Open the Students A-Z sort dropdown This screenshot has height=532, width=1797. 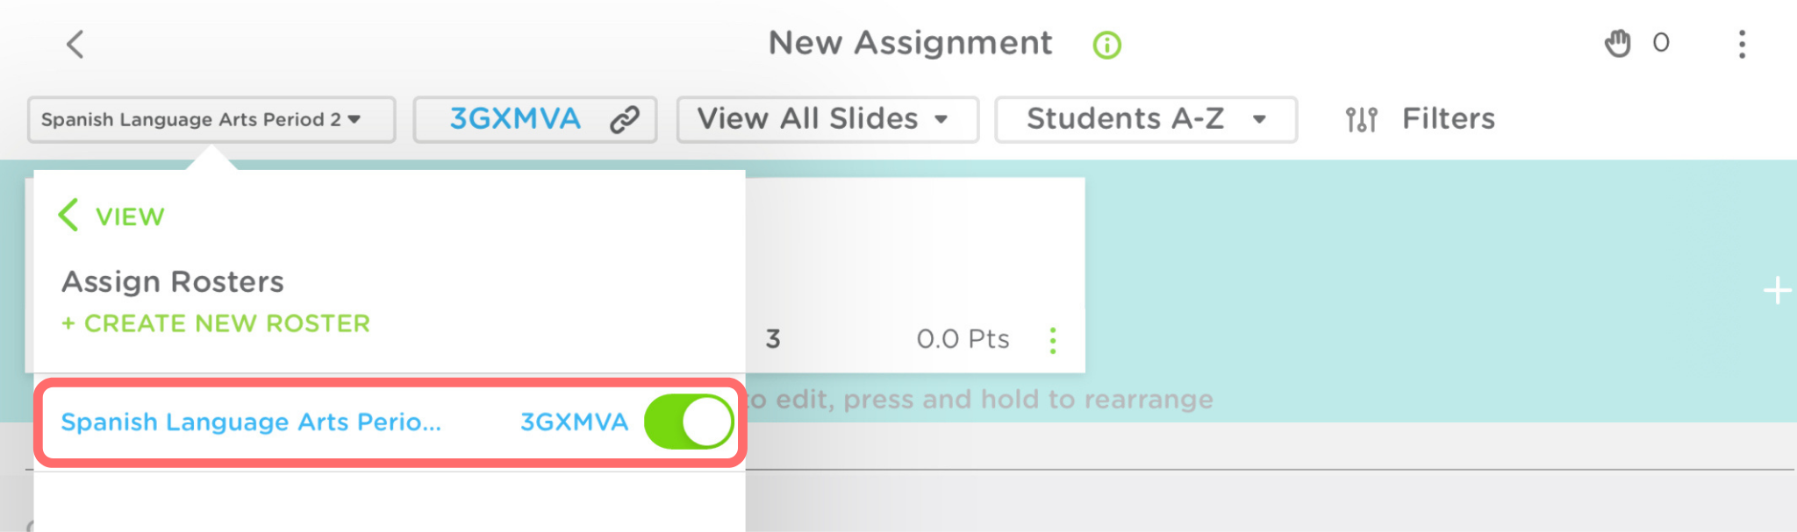pos(1145,119)
